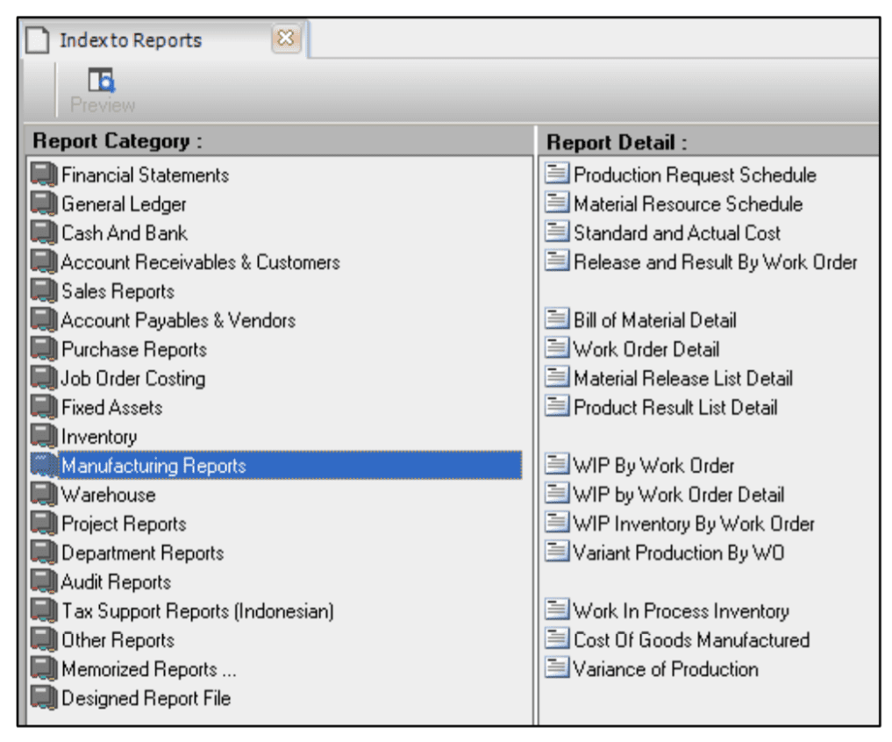Click the Cost Of Goods Manufactured icon
Viewport: 892px width, 742px height.
[x=556, y=639]
